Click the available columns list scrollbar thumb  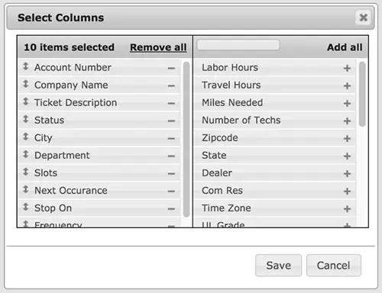pos(362,94)
